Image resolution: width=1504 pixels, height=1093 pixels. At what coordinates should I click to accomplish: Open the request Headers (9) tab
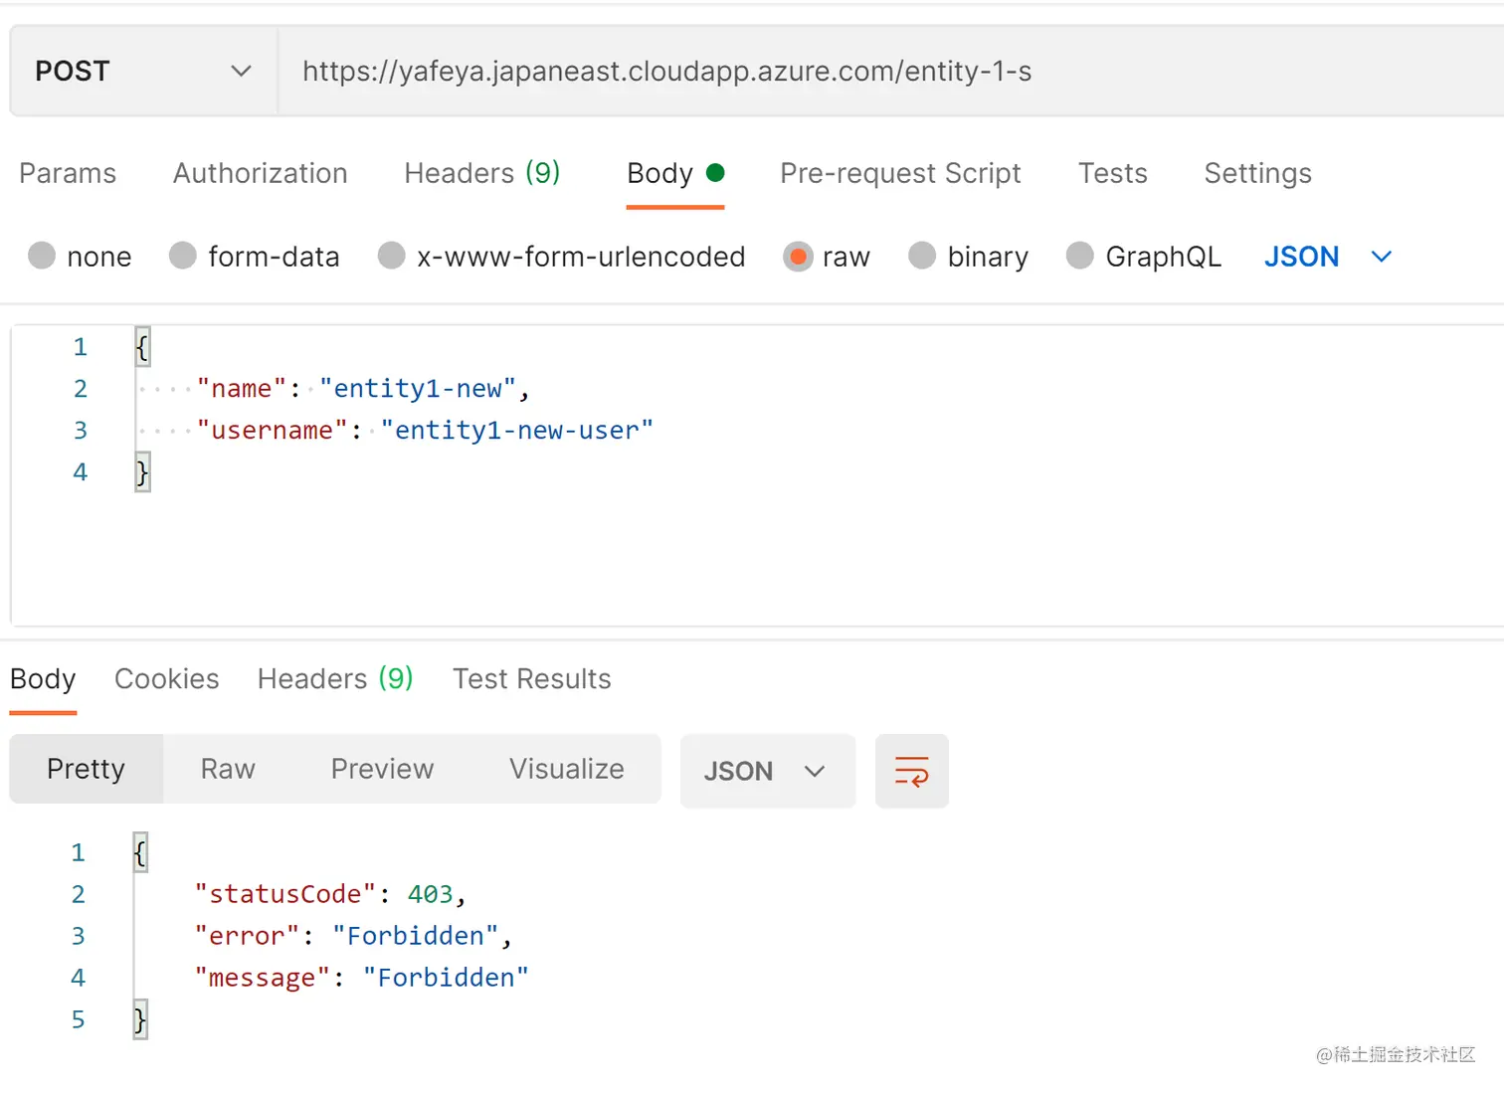481,173
